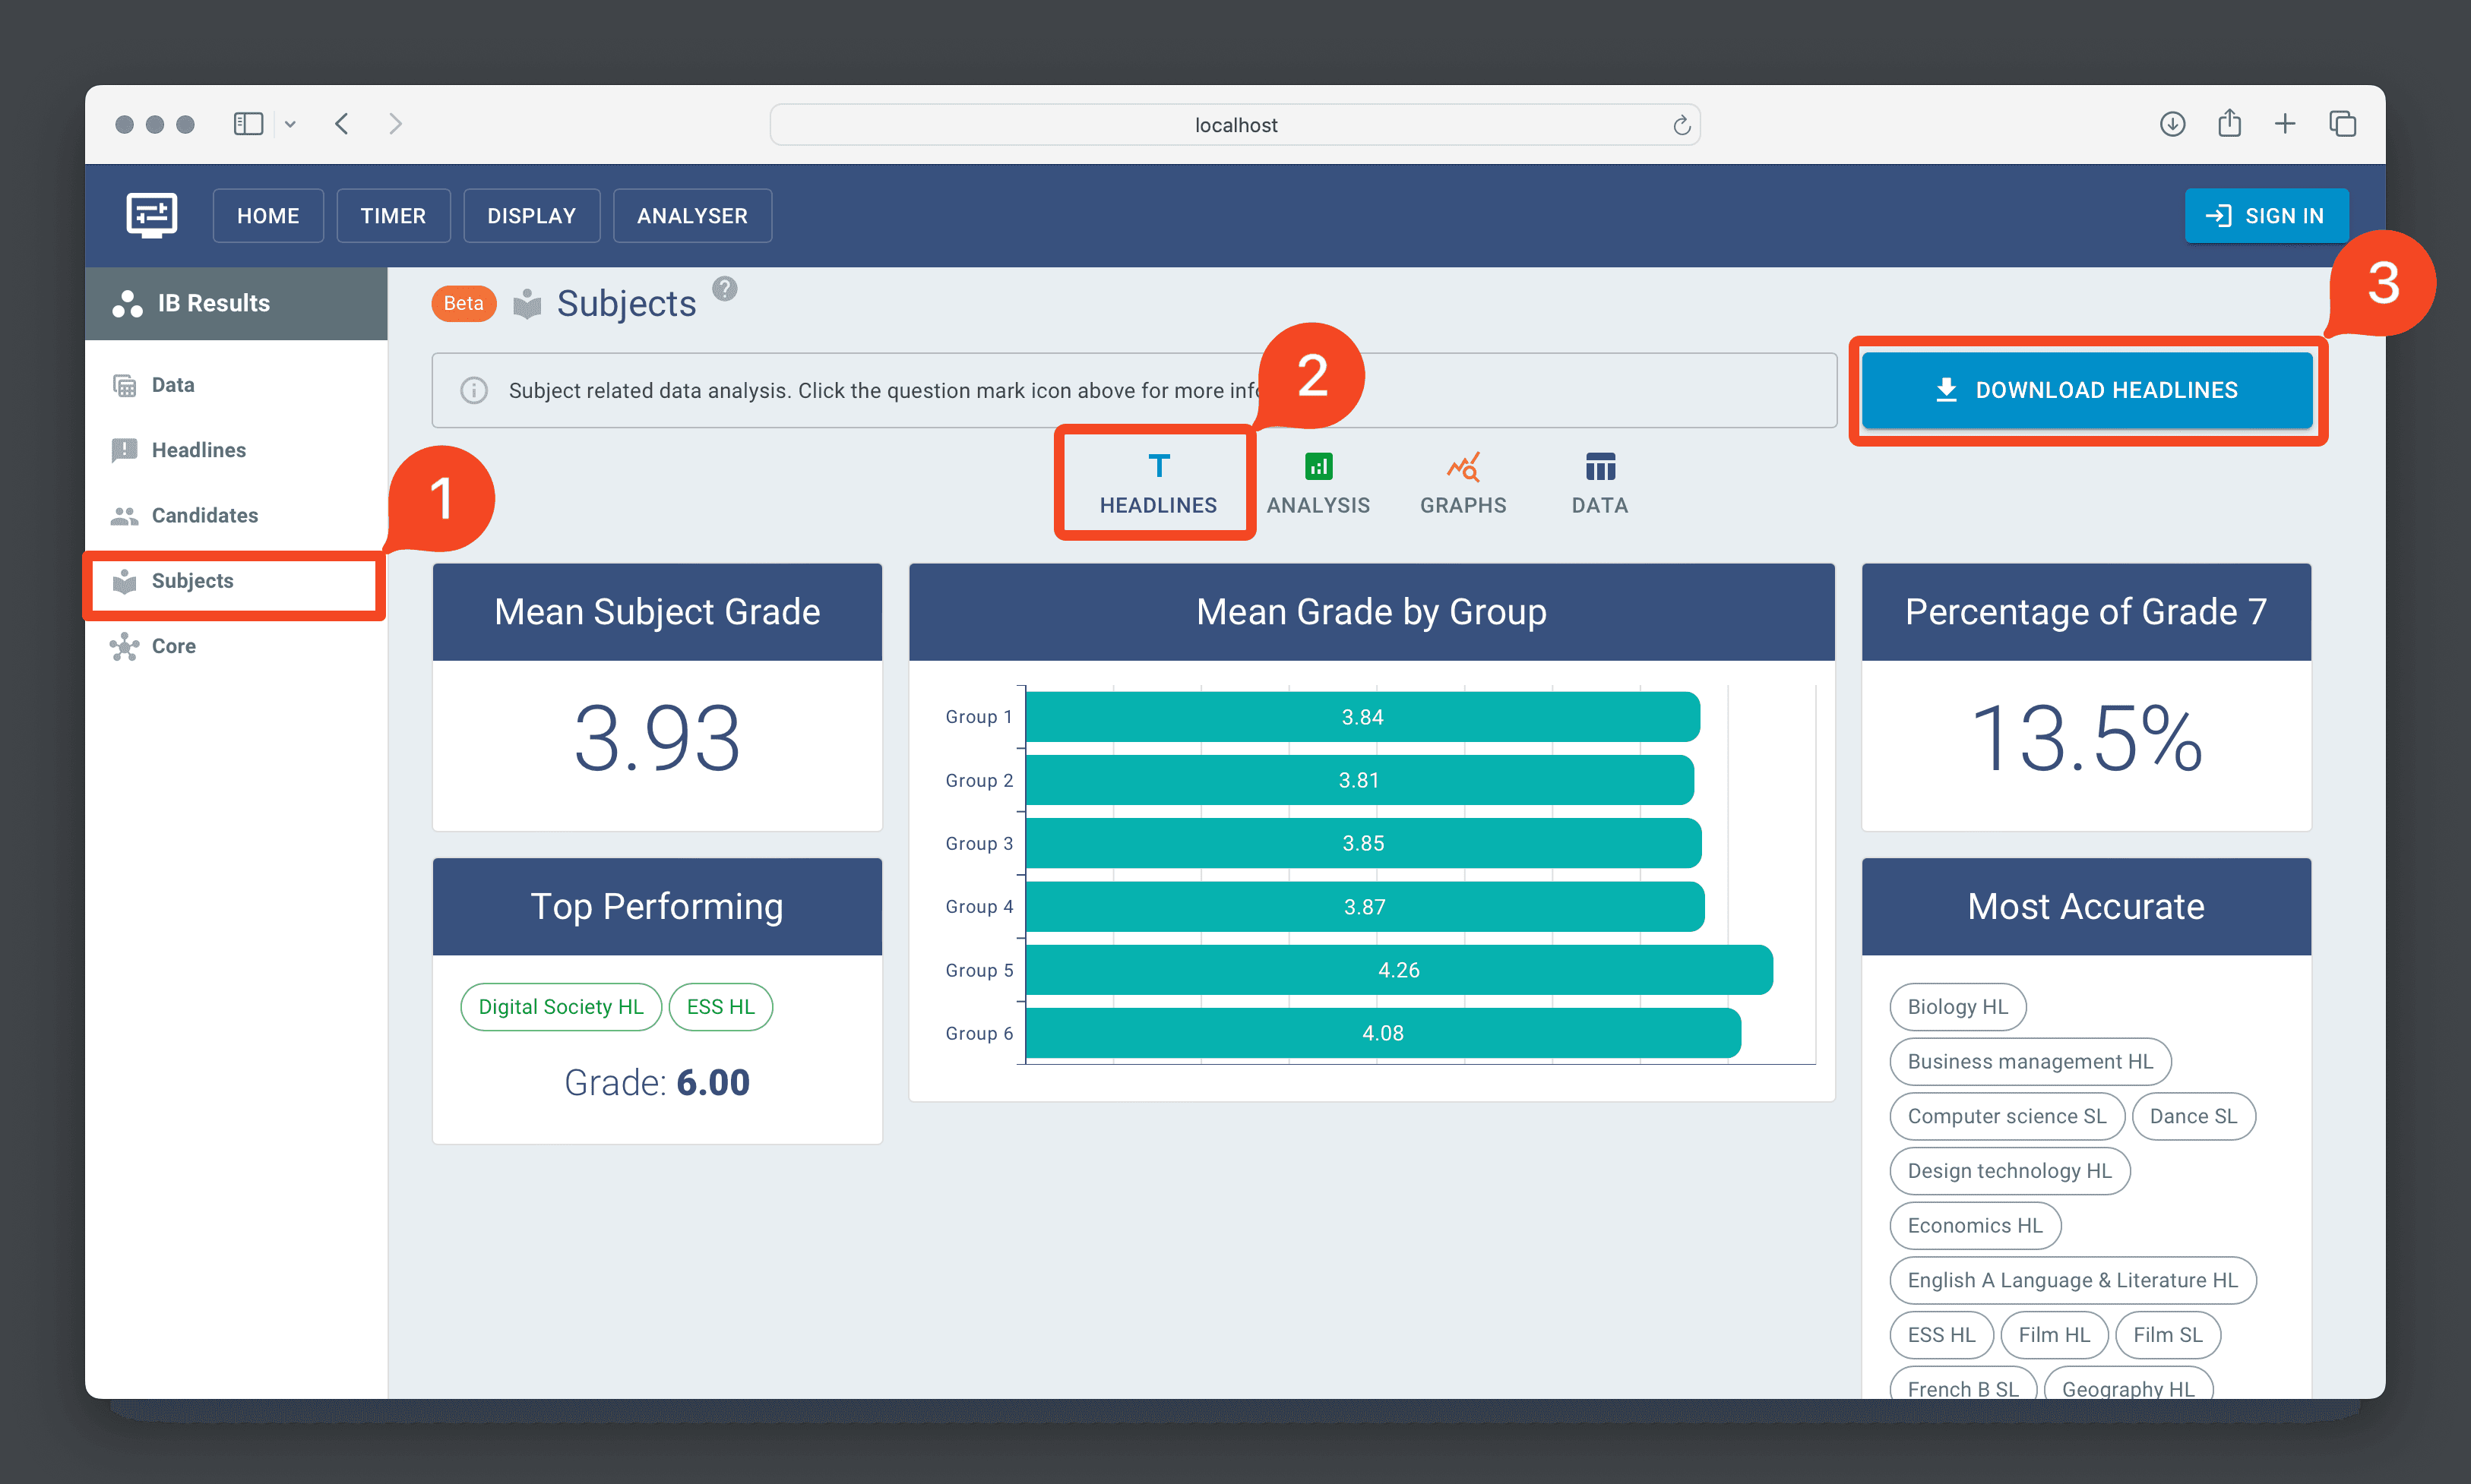The image size is (2471, 1484).
Task: Click the ANALYSER navigation item
Action: (x=692, y=215)
